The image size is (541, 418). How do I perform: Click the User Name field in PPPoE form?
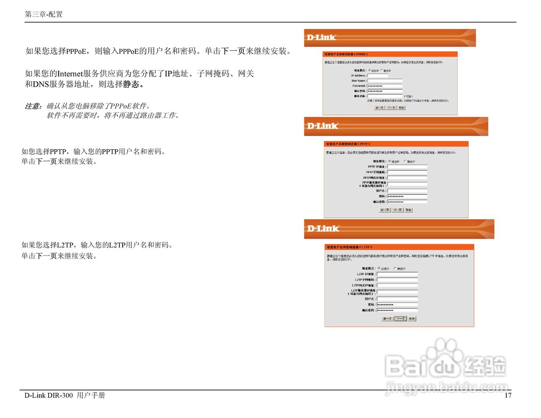(x=385, y=81)
